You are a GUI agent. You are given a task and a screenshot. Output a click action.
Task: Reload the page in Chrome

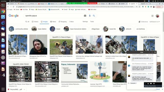pyautogui.click(x=14, y=7)
